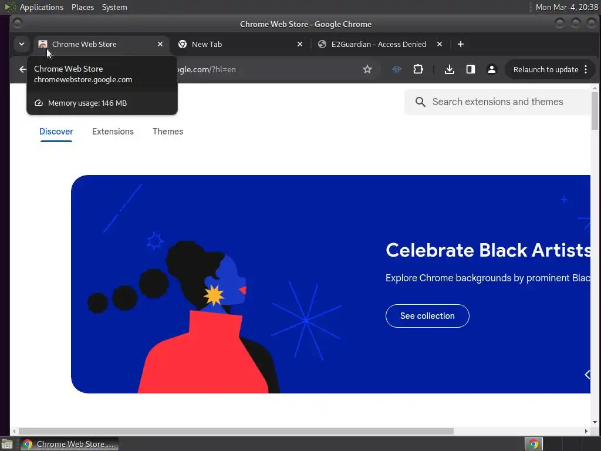Click the banner's artist illustration

184,317
